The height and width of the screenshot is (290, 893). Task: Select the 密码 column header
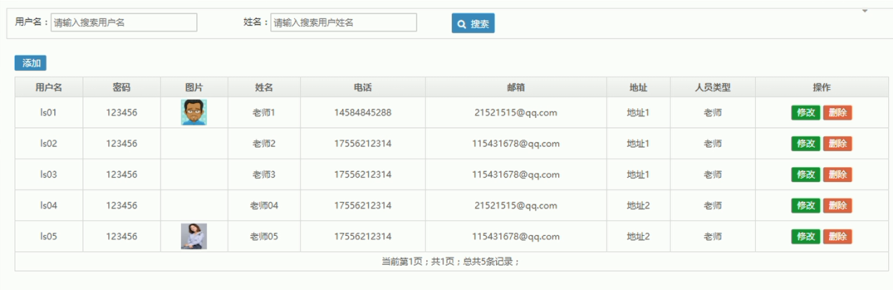pos(122,88)
